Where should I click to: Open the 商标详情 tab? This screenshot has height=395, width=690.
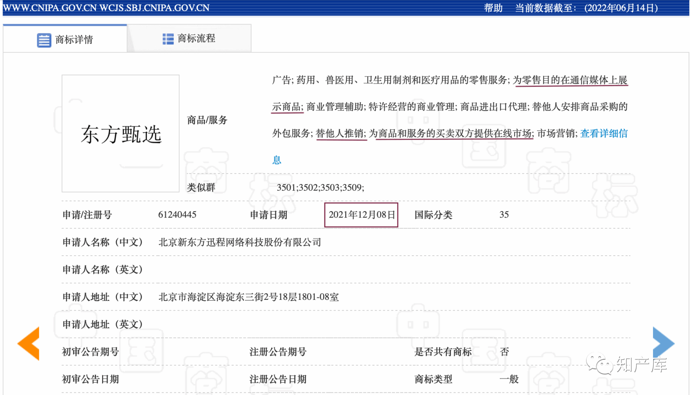[x=74, y=39]
